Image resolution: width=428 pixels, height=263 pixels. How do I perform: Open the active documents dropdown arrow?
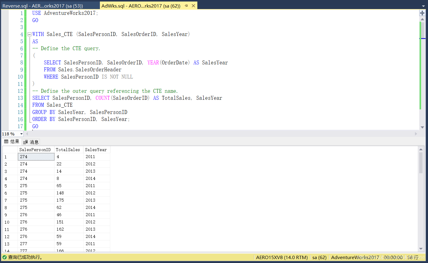click(x=423, y=6)
